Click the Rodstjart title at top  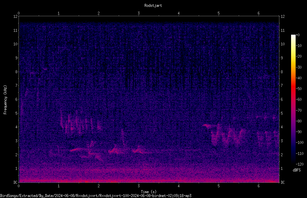click(x=153, y=6)
